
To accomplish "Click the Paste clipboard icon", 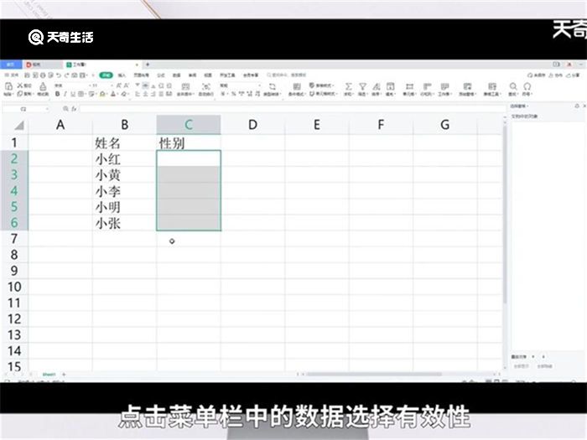I will click(x=8, y=86).
